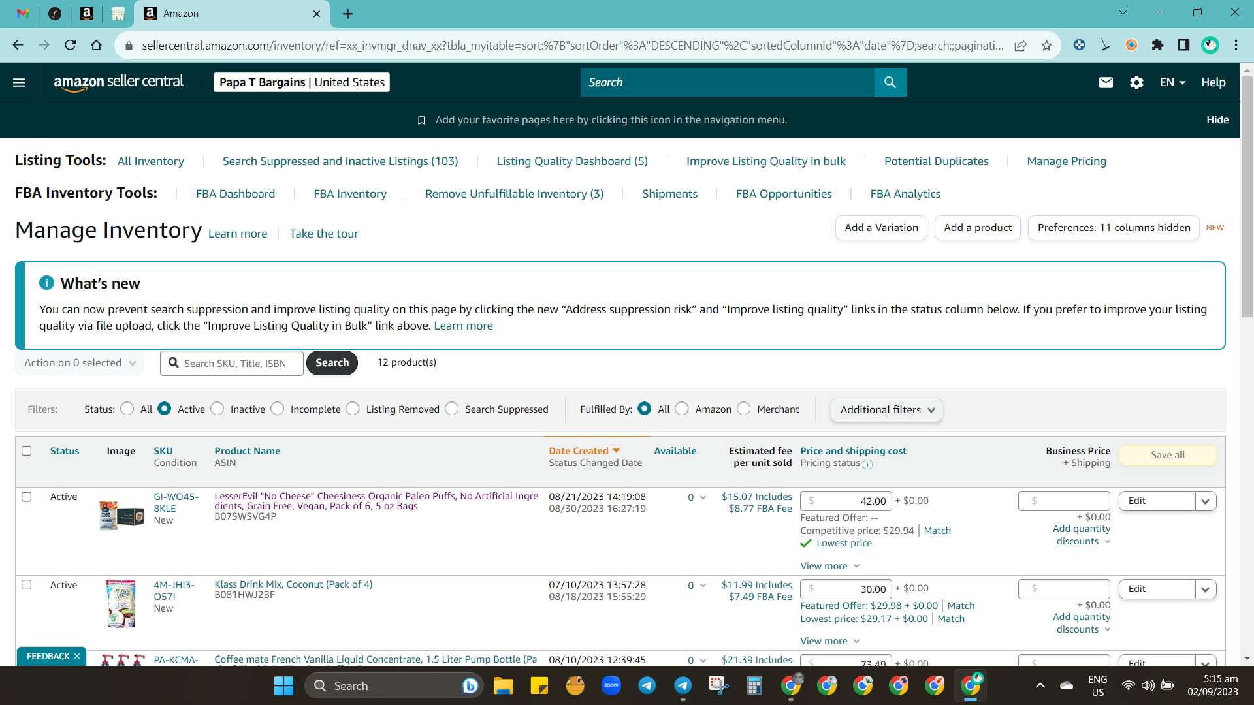
Task: Click the Add a Variation button
Action: click(881, 228)
